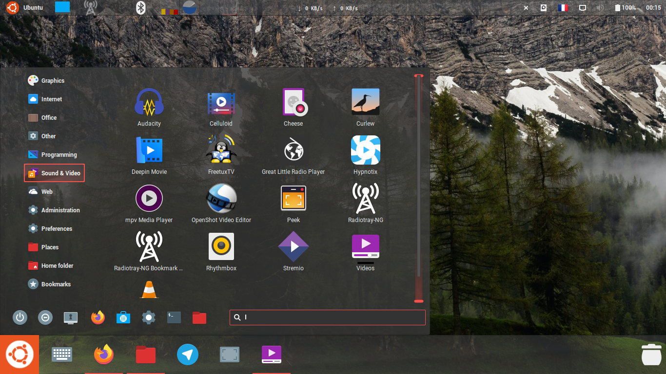Image resolution: width=666 pixels, height=374 pixels.
Task: Launch mpv Media Player
Action: (149, 204)
